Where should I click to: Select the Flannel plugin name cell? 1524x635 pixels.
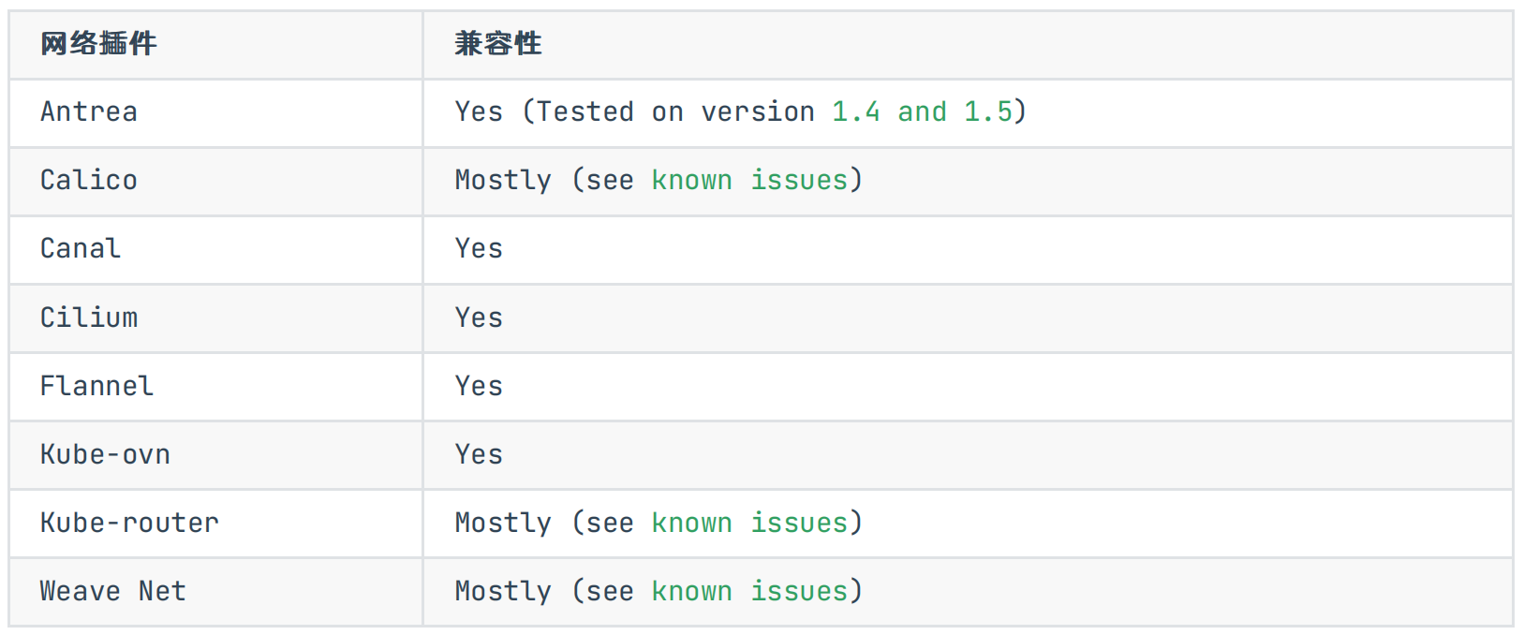(96, 387)
